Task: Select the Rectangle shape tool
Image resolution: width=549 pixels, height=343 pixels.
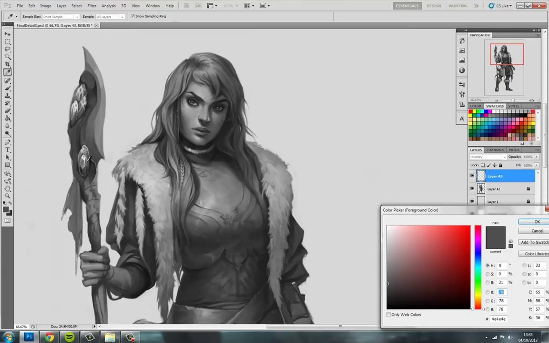Action: tap(7, 165)
